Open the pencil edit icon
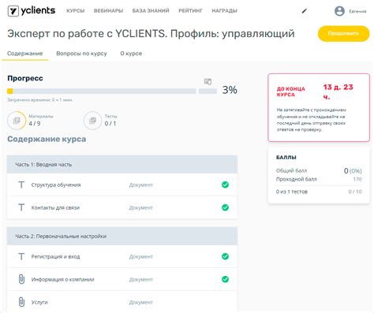The image size is (374, 313). [304, 11]
